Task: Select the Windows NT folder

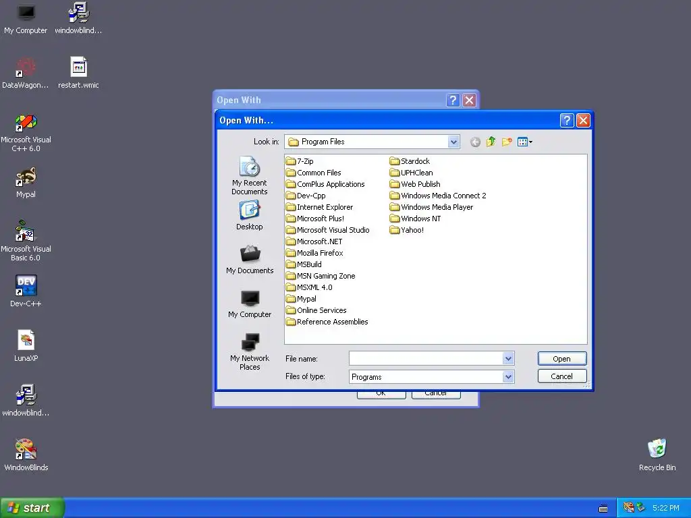Action: (416, 219)
